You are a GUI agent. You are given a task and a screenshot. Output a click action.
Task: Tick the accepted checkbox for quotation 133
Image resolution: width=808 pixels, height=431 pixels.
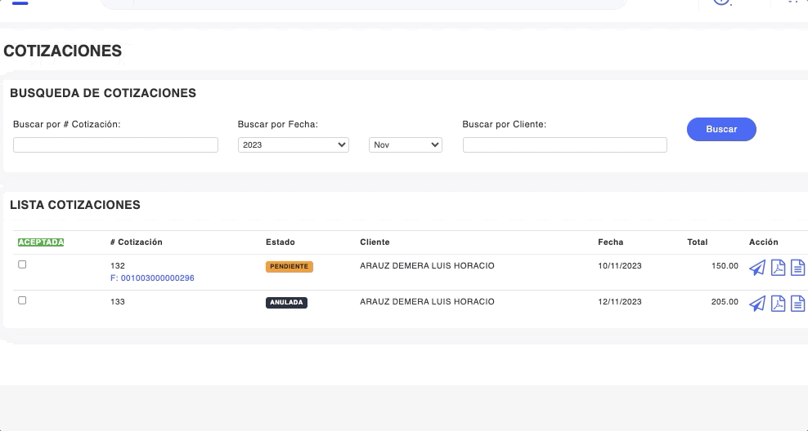coord(22,300)
